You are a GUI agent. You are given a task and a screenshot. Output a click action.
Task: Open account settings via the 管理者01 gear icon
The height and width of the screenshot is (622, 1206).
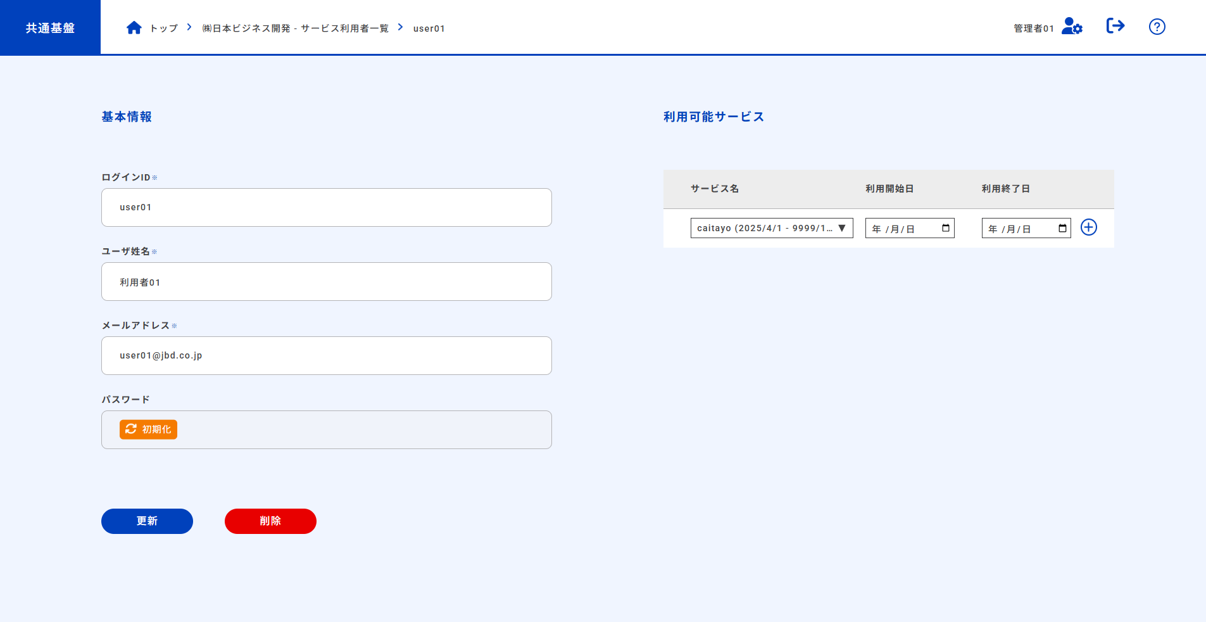pos(1071,27)
